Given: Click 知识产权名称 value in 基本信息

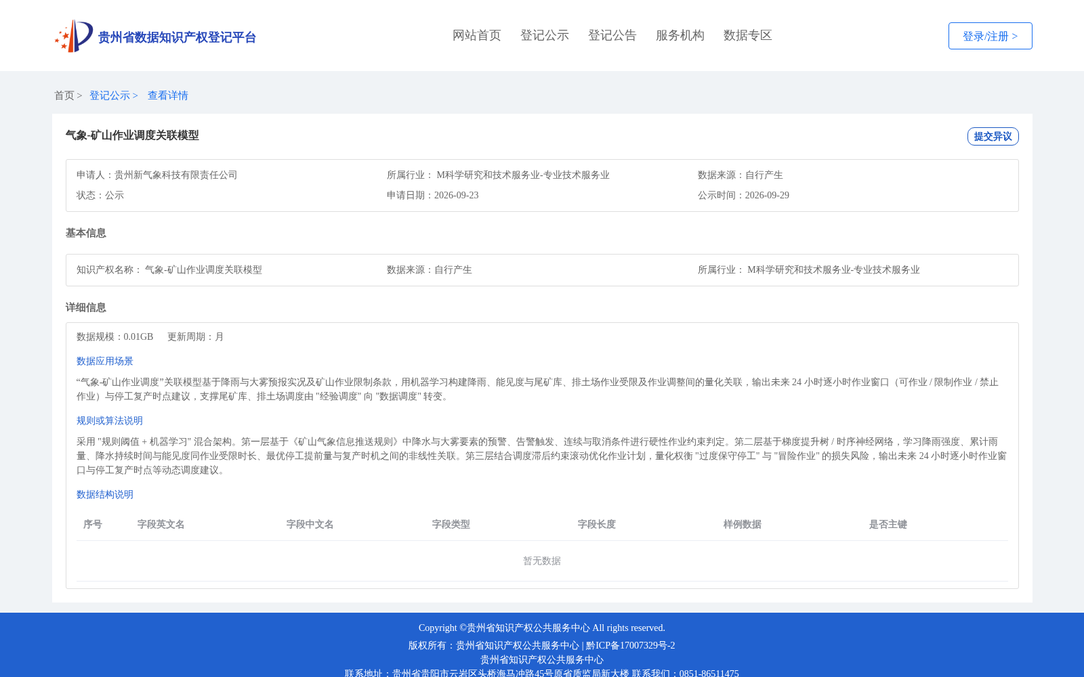Looking at the screenshot, I should click(203, 269).
